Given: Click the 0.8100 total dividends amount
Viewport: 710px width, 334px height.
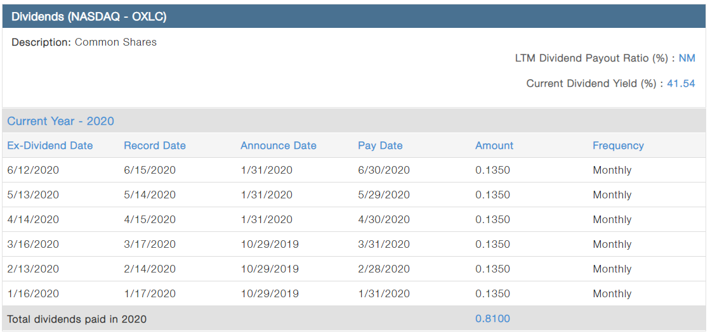Looking at the screenshot, I should [x=492, y=319].
